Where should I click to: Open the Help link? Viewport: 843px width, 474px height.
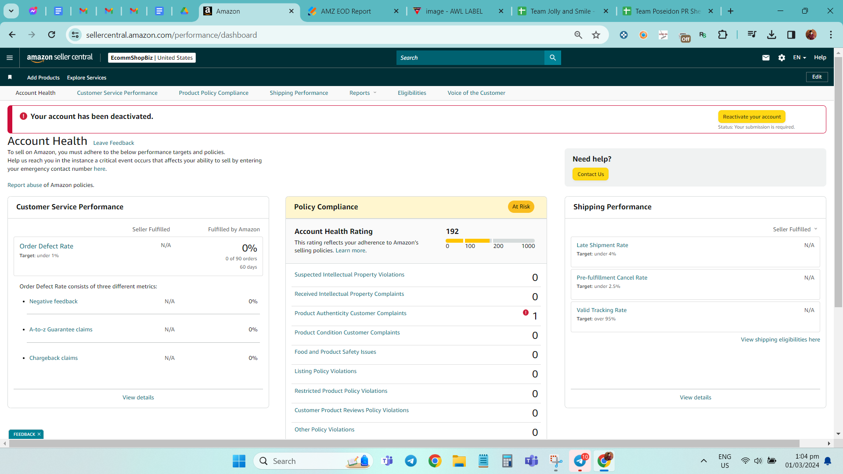pos(820,57)
